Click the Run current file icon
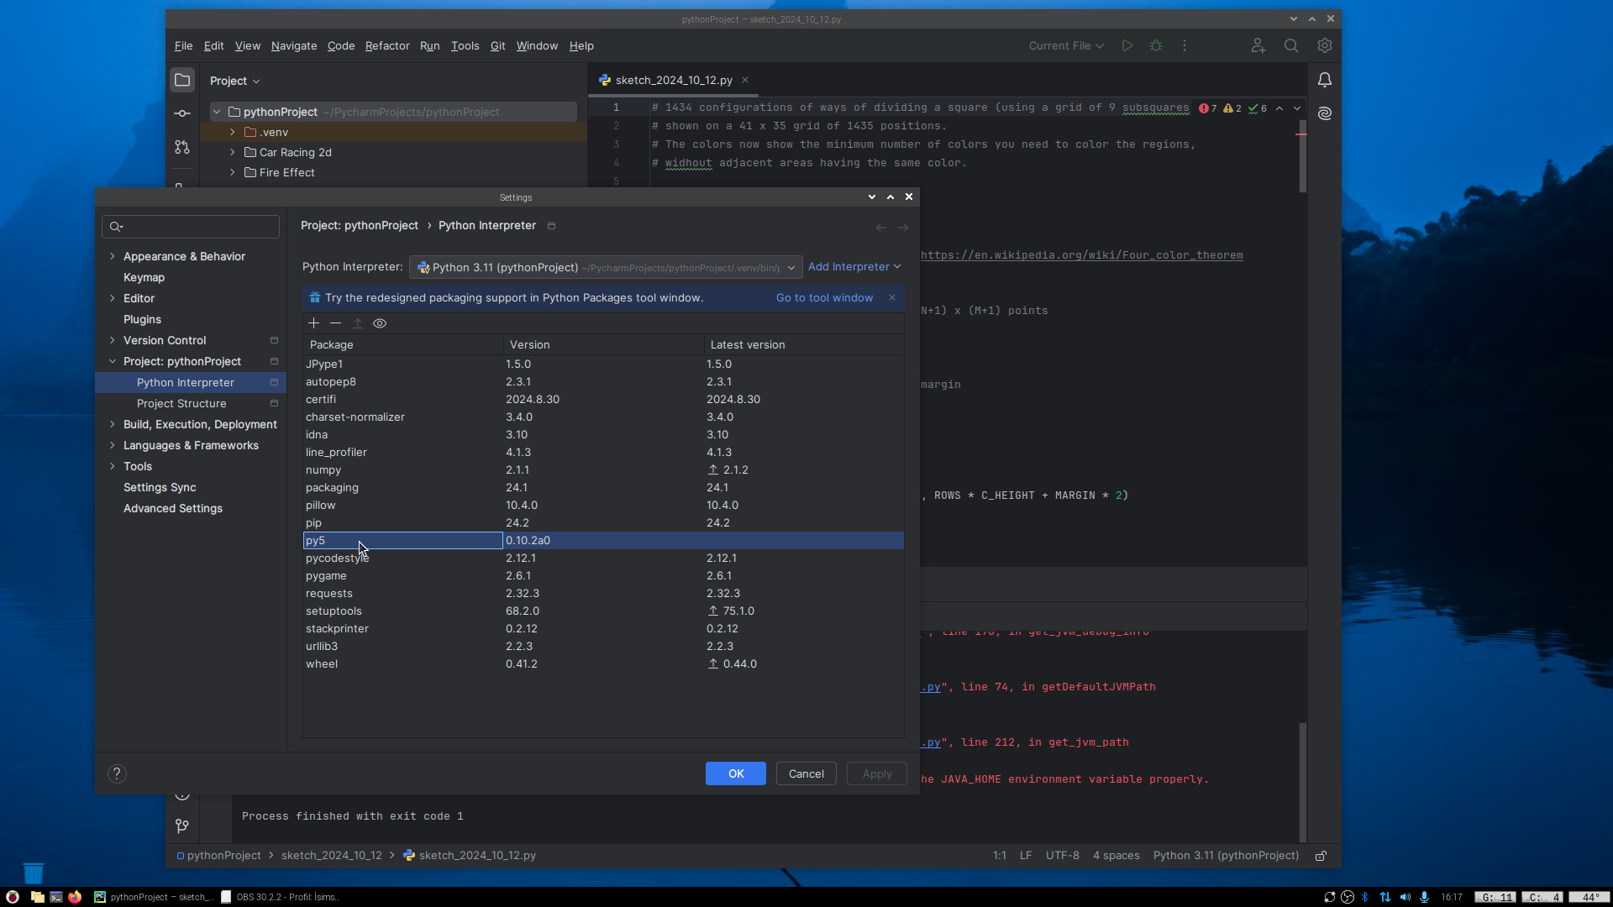1613x907 pixels. [x=1127, y=46]
